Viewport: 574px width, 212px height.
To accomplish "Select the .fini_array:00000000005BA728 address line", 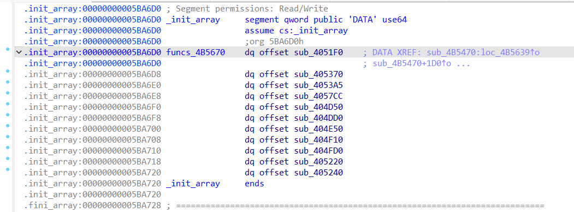I will click(93, 205).
